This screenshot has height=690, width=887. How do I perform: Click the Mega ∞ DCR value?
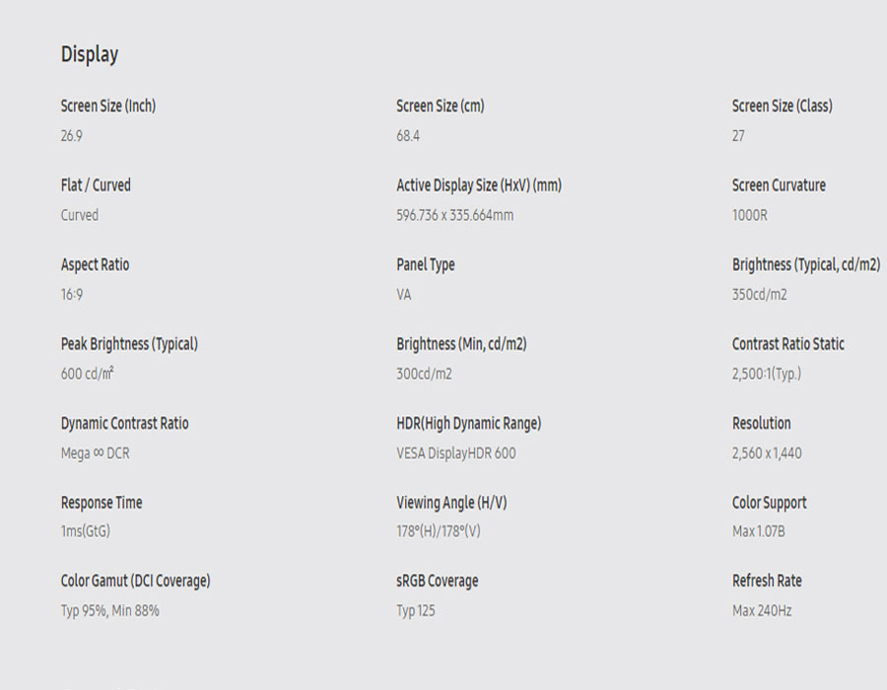tap(95, 453)
